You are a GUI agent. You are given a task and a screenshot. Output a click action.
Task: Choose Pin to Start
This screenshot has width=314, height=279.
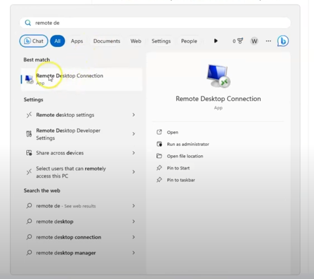[178, 168]
